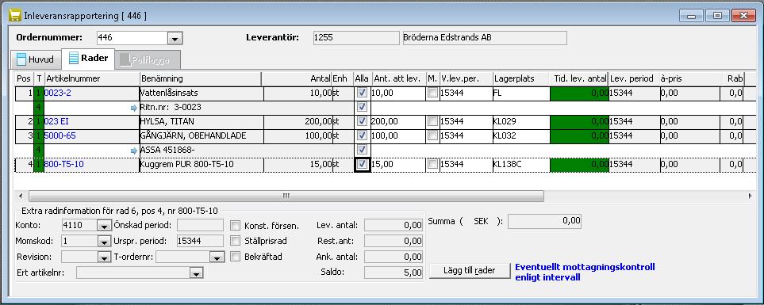Screen dimensions: 764x305
Task: Enable the Bekräftad checkbox
Action: (236, 256)
